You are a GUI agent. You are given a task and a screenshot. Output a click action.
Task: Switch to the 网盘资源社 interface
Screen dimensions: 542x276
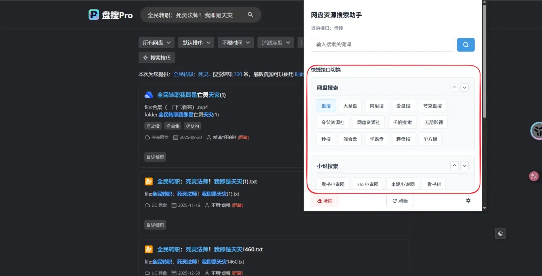(369, 122)
